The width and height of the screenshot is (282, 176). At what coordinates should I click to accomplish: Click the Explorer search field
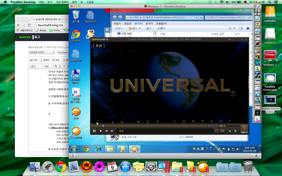pos(228,18)
